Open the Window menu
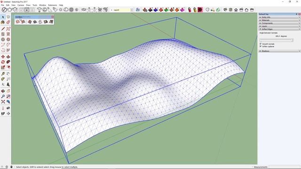The width and height of the screenshot is (301, 169). click(x=42, y=5)
